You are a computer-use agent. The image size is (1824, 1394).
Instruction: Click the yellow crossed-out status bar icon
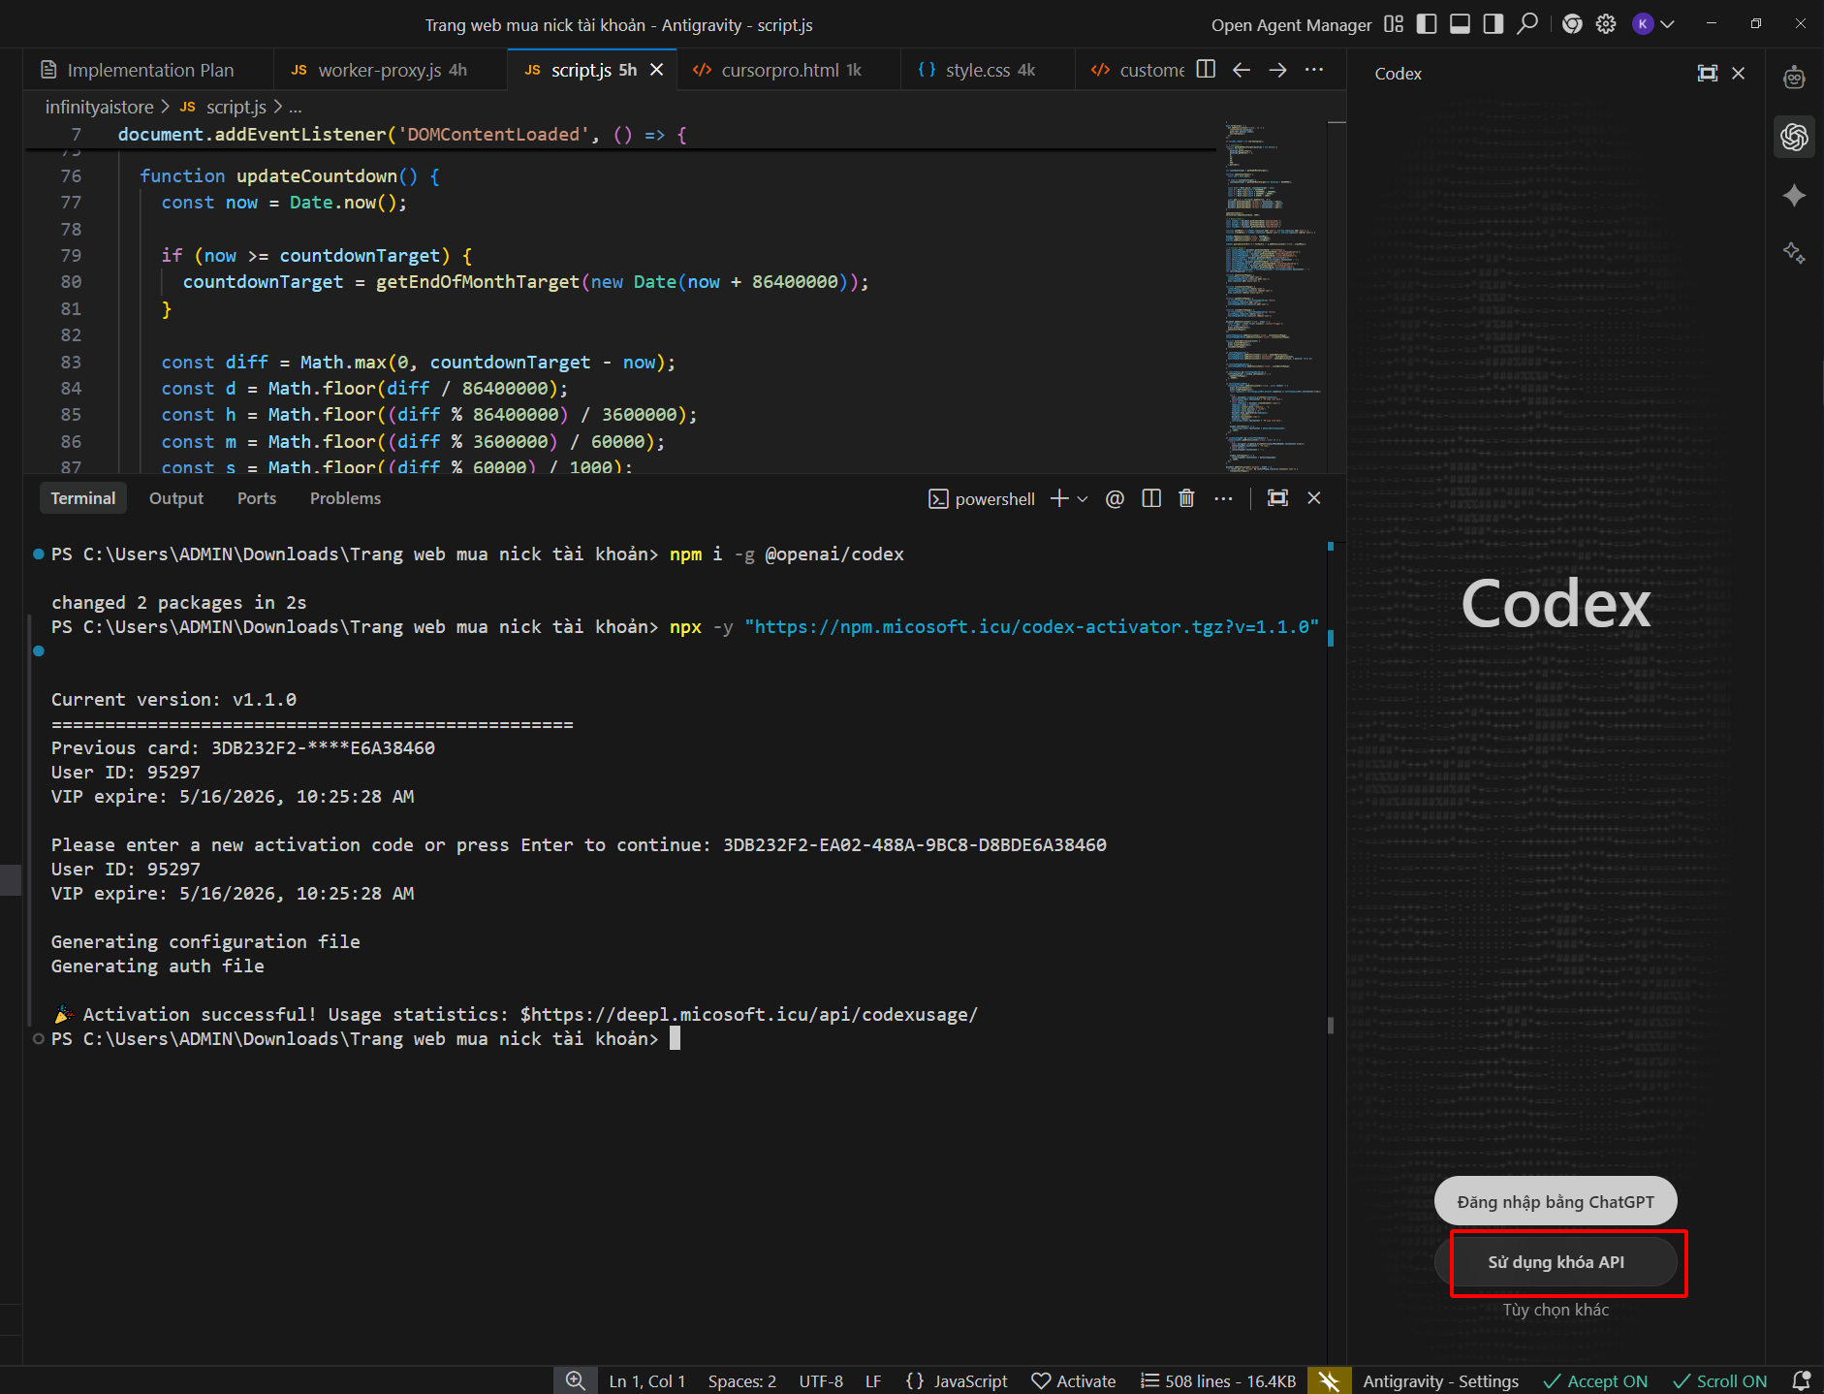pos(1329,1380)
